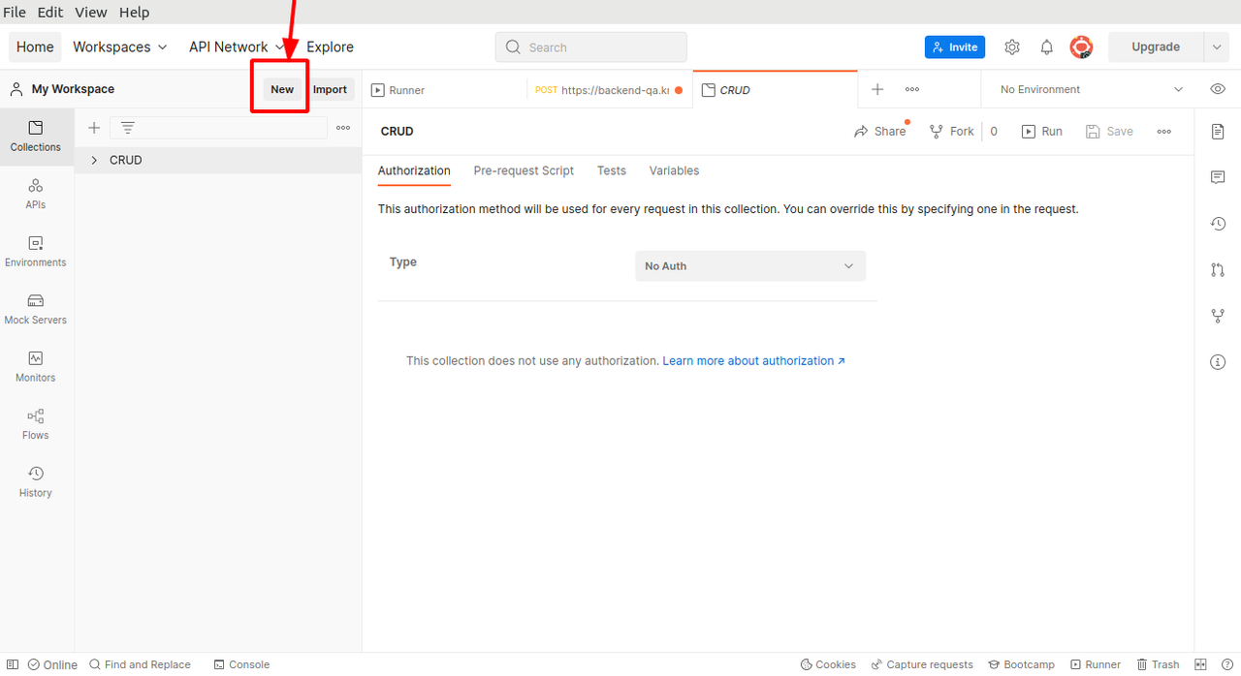Open the Environments sidebar panel

pos(36,251)
